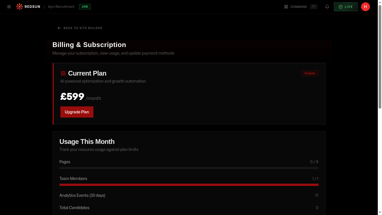
Task: Open notifications via the bell icon
Action: 327,6
